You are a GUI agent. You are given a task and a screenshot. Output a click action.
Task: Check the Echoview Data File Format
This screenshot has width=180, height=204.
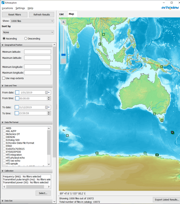point(4,143)
